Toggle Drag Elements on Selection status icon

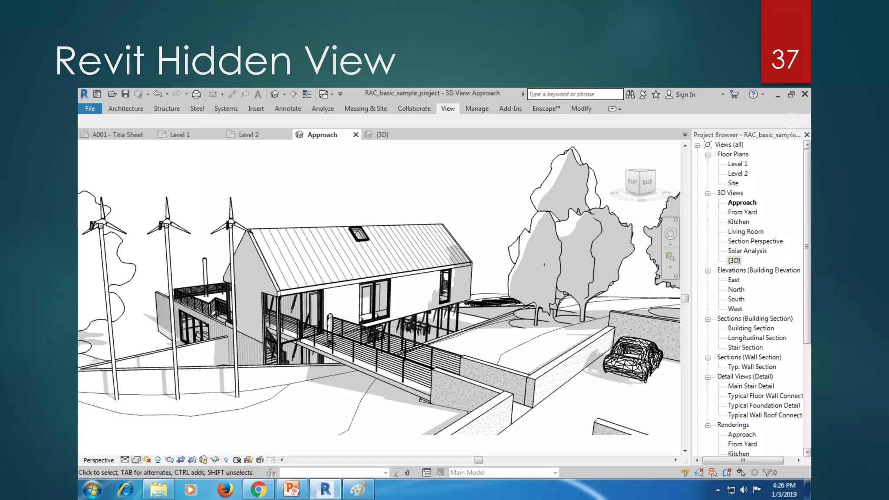tap(741, 472)
